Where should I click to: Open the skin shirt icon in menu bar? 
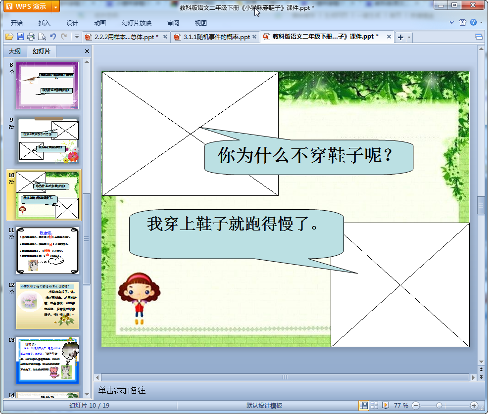click(462, 22)
